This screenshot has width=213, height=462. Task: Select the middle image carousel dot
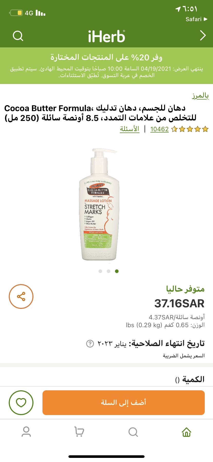click(x=109, y=271)
